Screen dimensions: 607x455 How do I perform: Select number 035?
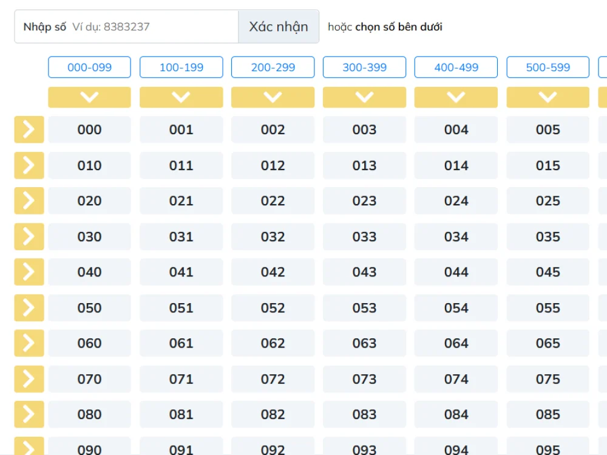pyautogui.click(x=548, y=236)
